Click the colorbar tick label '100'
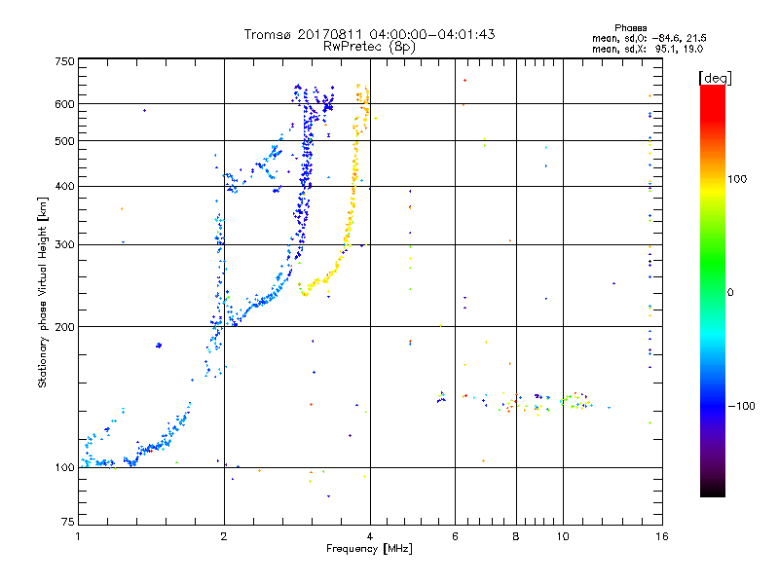The width and height of the screenshot is (779, 584). click(x=737, y=179)
